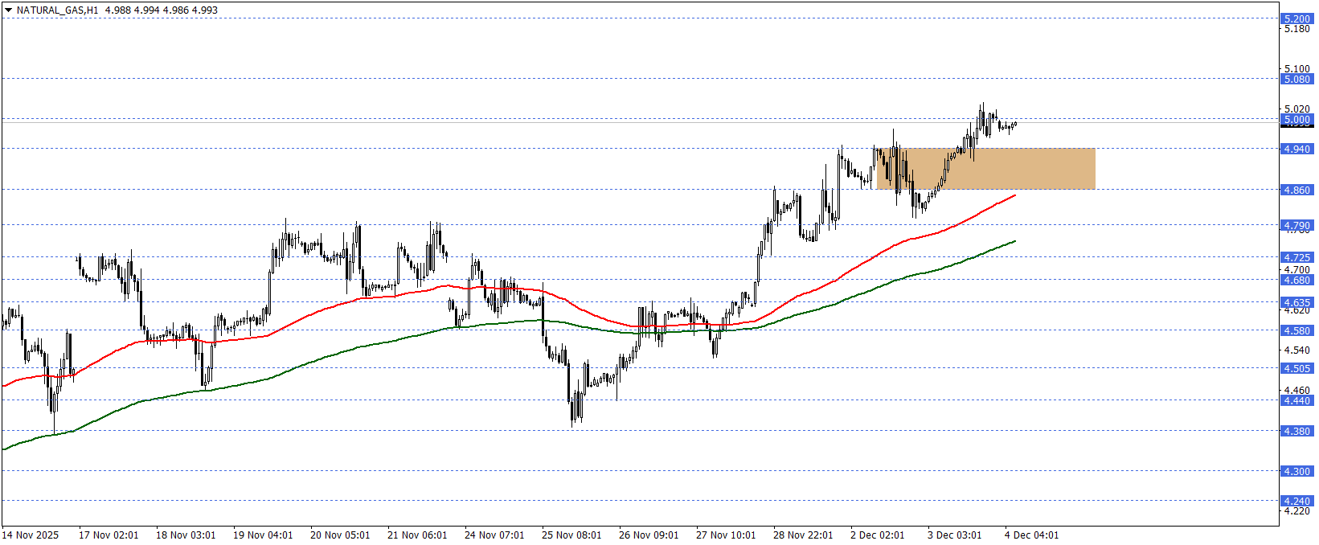Image resolution: width=1319 pixels, height=545 pixels.
Task: Select the 25 Nov 08:01 time label
Action: (571, 535)
